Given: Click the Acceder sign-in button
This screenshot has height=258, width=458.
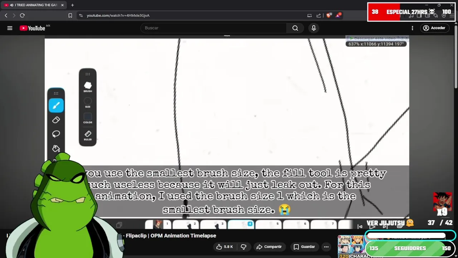Looking at the screenshot, I should [x=434, y=28].
